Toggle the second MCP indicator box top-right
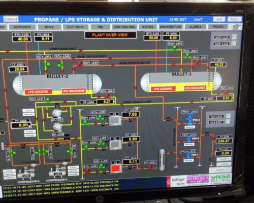This screenshot has width=254, height=203. point(234,43)
